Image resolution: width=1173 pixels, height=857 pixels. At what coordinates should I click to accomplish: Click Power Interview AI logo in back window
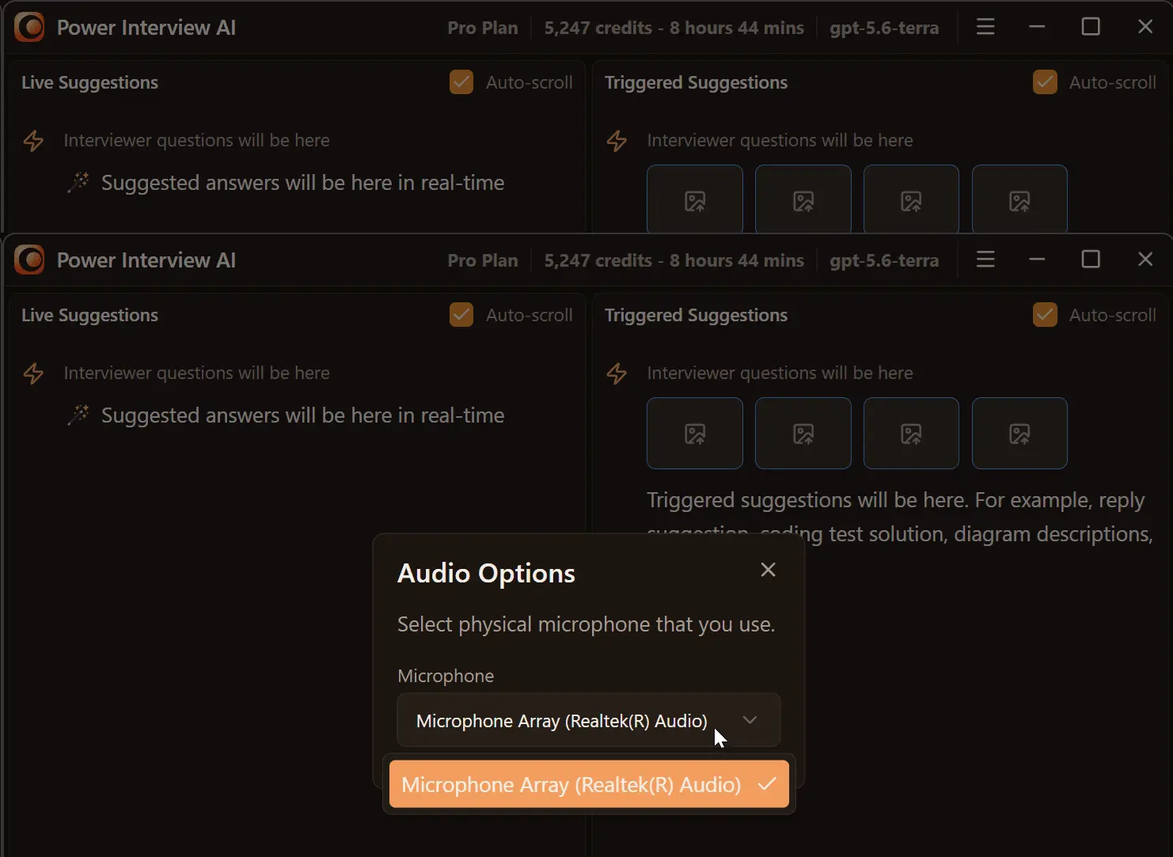tap(29, 27)
